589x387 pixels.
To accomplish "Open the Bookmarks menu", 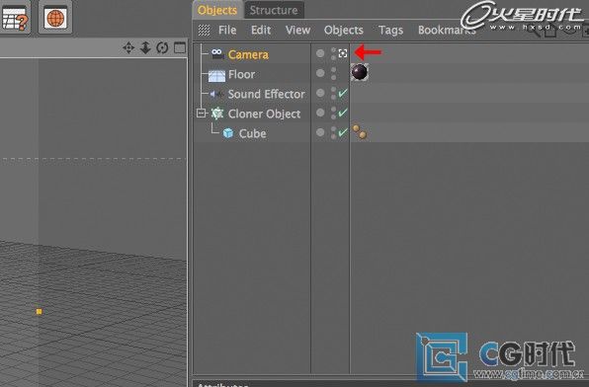I will (447, 30).
